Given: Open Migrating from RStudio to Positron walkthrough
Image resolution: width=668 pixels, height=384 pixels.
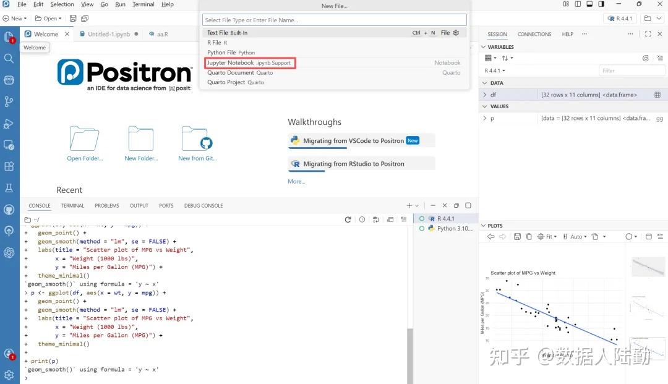Looking at the screenshot, I should pos(362,164).
